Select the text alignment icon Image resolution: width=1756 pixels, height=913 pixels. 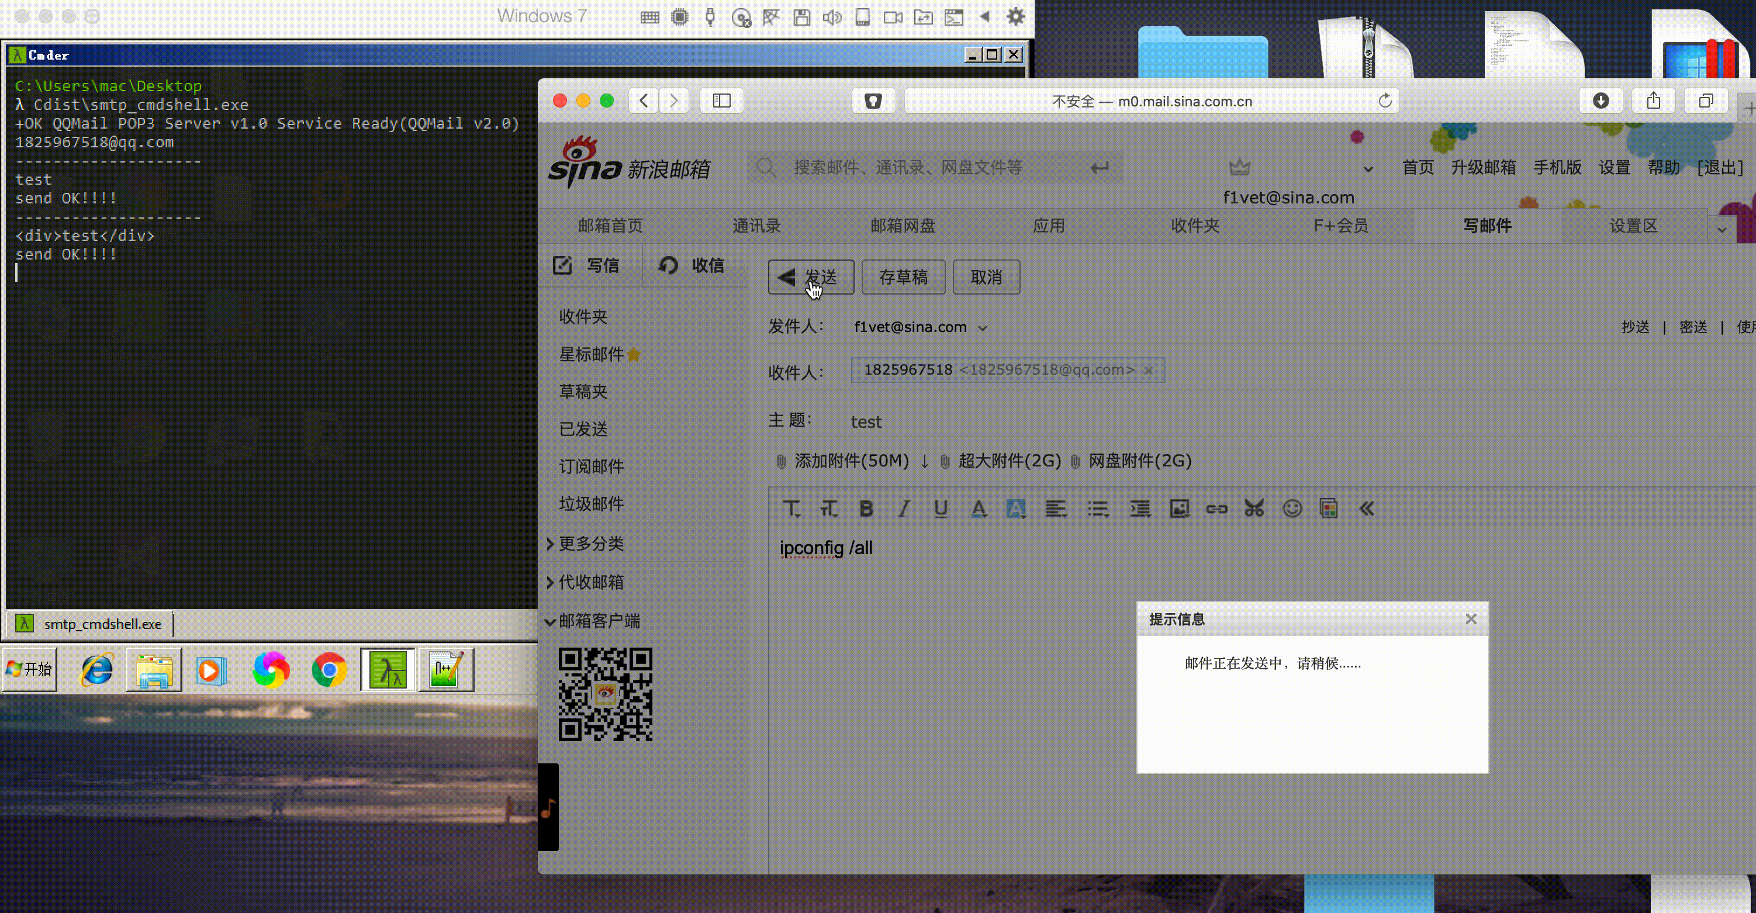pyautogui.click(x=1056, y=509)
